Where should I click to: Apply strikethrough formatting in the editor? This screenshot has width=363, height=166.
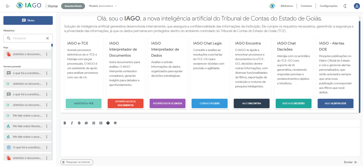[x=79, y=123]
